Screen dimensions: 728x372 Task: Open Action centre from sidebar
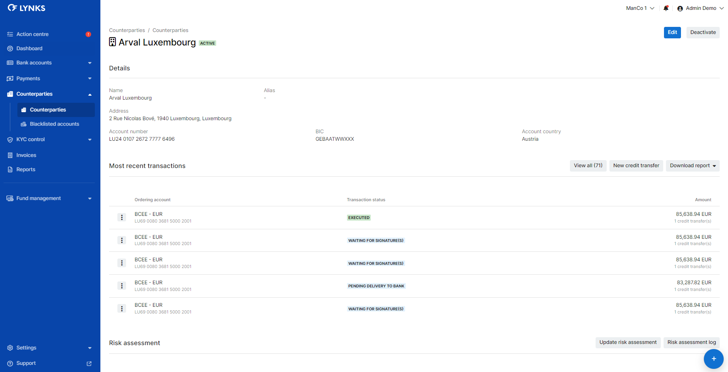click(x=32, y=34)
